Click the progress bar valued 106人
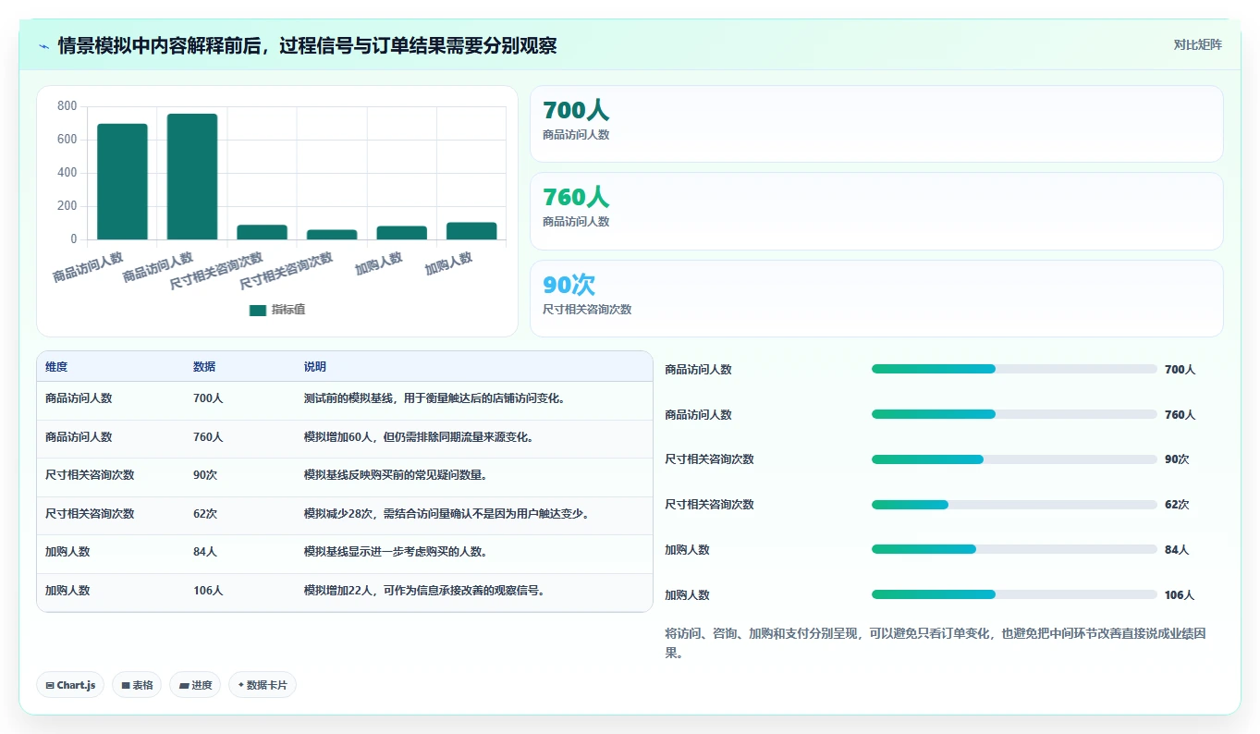 pos(1014,594)
